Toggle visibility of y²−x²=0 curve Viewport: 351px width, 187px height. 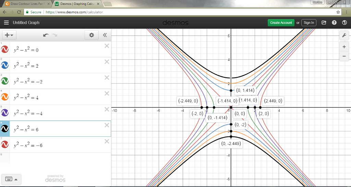click(5, 50)
